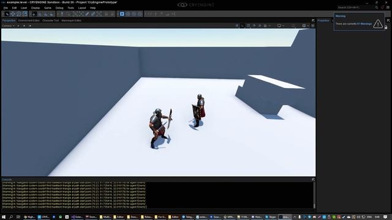Click the search magnifier icon

(377, 7)
